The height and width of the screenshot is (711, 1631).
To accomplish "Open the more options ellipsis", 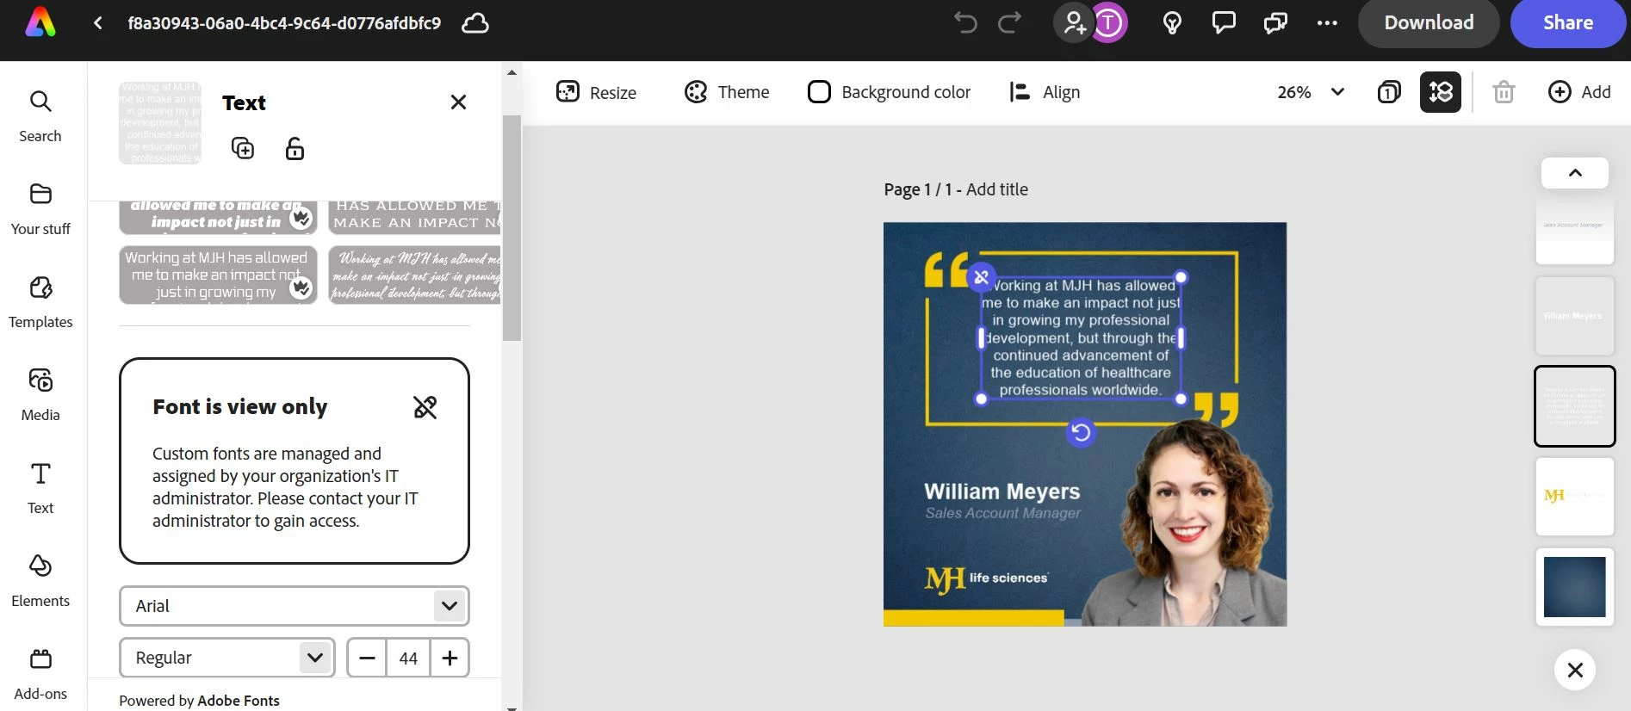I will 1327,23.
